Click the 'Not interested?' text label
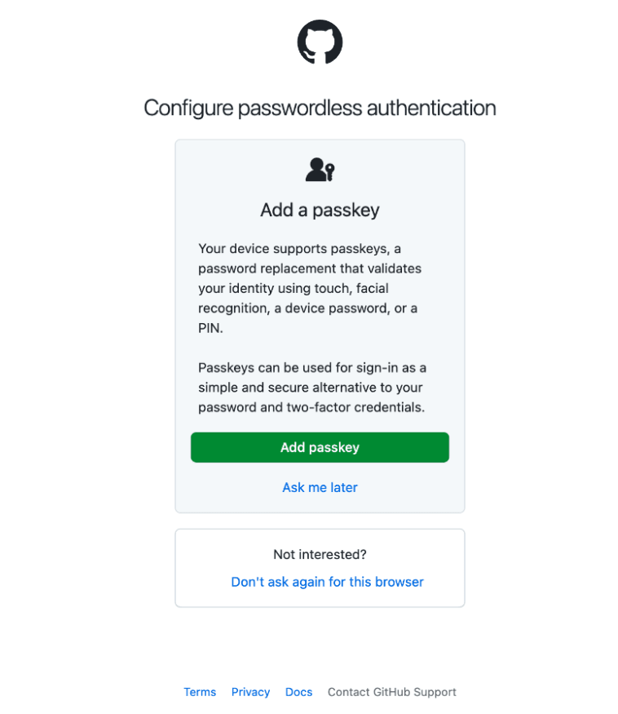This screenshot has width=618, height=714. [320, 554]
